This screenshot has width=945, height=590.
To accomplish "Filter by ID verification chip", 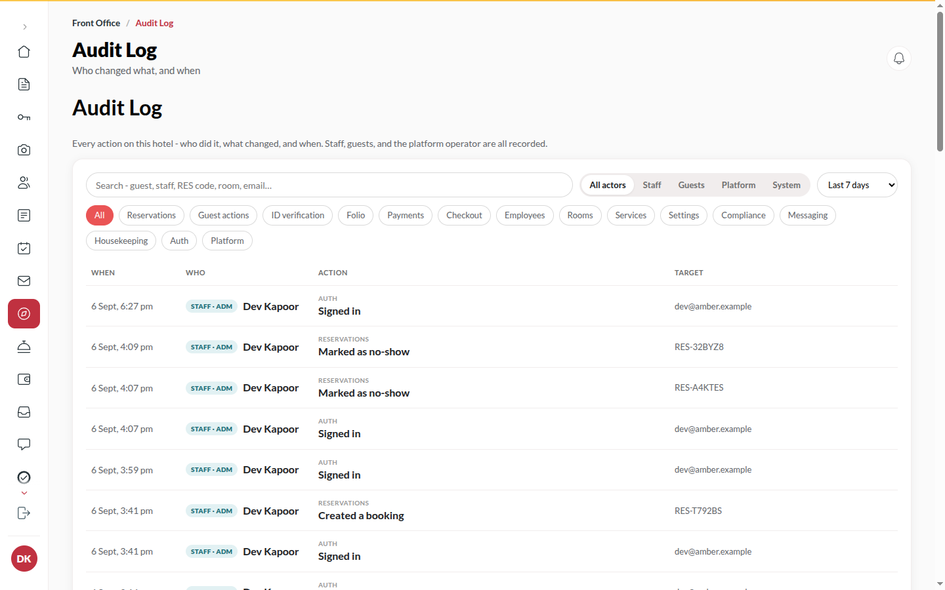I will pyautogui.click(x=298, y=215).
